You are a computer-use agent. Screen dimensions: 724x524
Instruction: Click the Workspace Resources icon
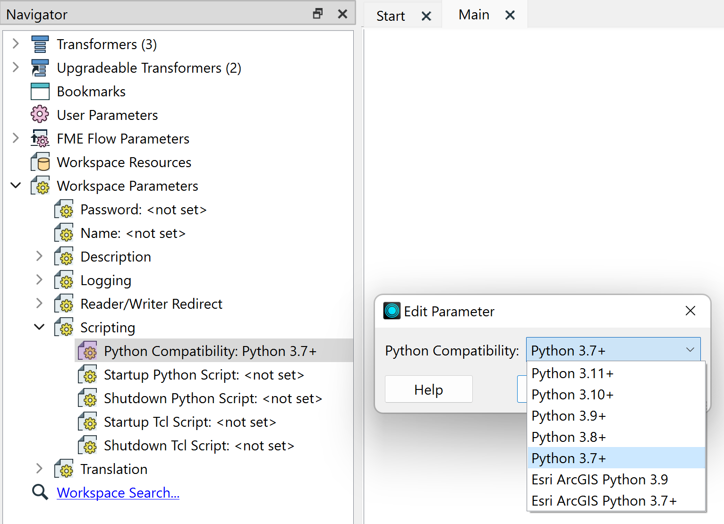40,162
